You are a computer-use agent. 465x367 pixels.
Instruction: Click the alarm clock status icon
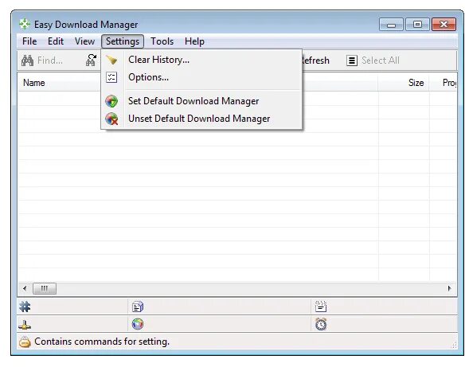[321, 324]
